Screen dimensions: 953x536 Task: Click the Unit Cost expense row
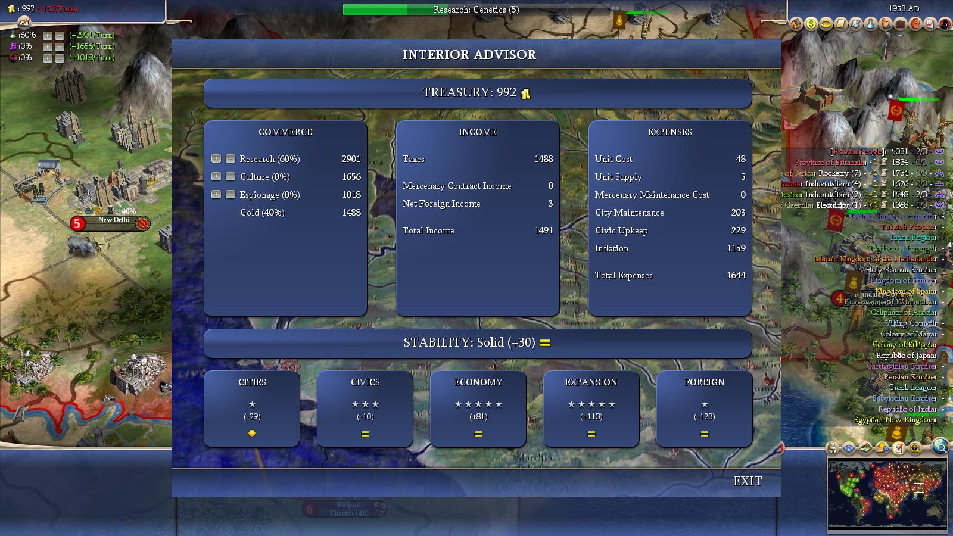(x=670, y=159)
